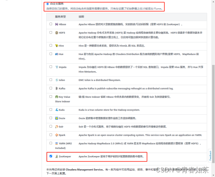Image resolution: width=215 pixels, height=177 pixels.
Task: Click the Kudu service name
Action: pyautogui.click(x=62, y=110)
